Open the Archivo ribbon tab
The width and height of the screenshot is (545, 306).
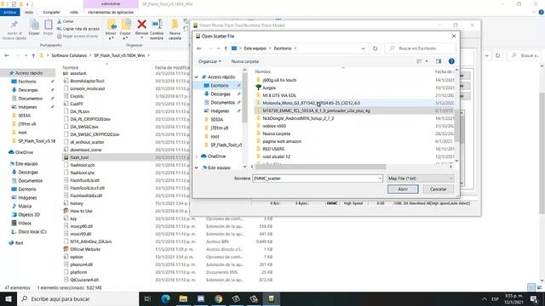9,12
